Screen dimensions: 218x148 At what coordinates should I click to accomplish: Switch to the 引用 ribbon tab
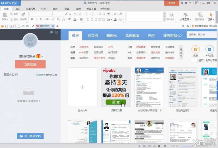(x=43, y=9)
